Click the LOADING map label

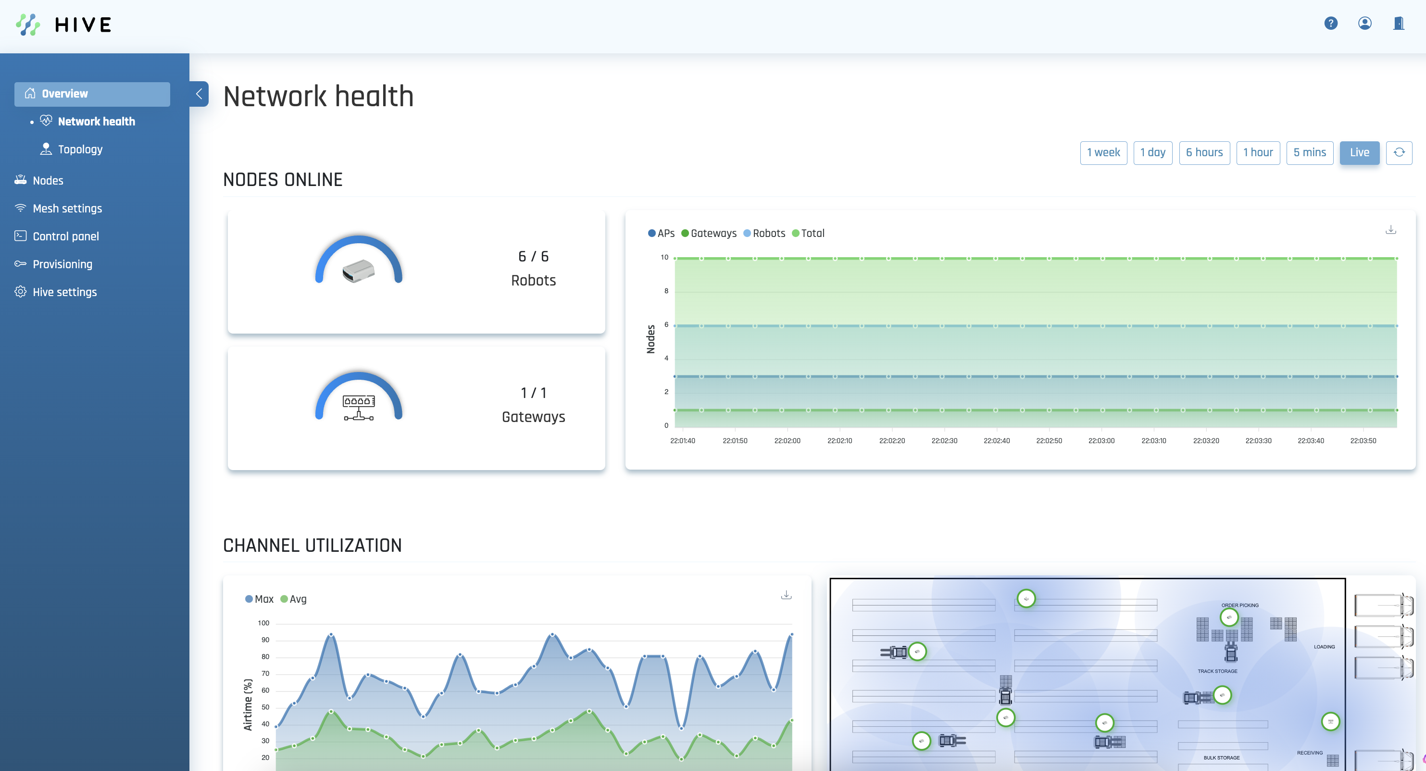1324,647
